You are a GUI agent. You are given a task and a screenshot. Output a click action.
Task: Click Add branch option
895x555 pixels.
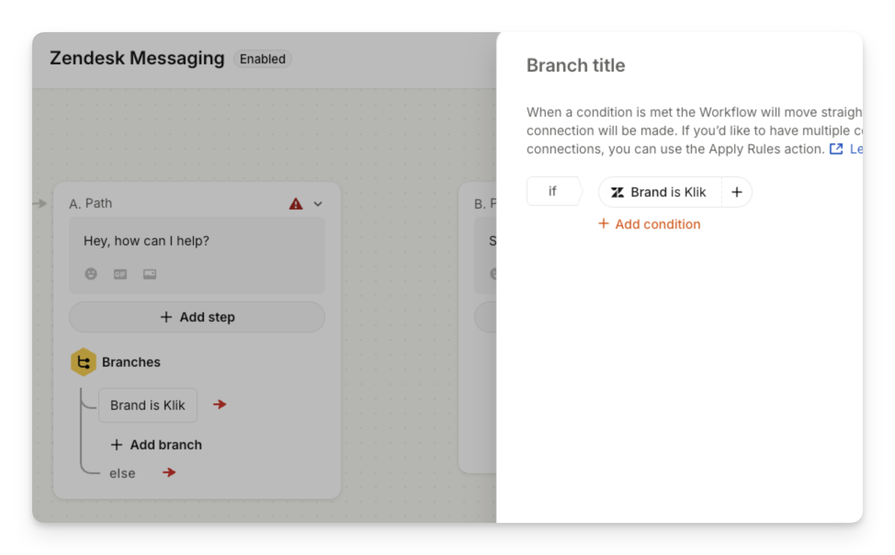(156, 445)
